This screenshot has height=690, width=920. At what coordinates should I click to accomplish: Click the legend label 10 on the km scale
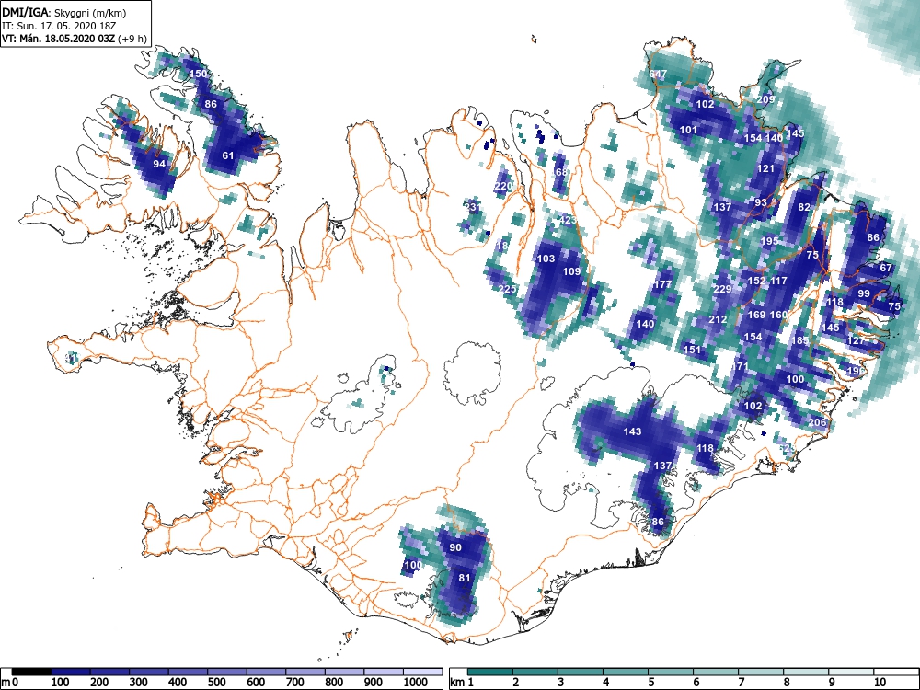880,683
